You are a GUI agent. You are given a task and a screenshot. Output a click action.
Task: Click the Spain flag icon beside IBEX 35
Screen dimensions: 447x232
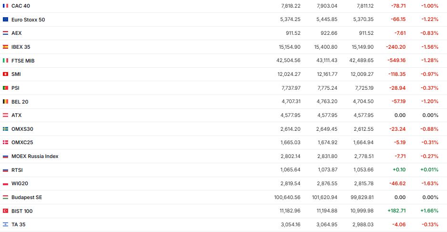click(x=5, y=47)
